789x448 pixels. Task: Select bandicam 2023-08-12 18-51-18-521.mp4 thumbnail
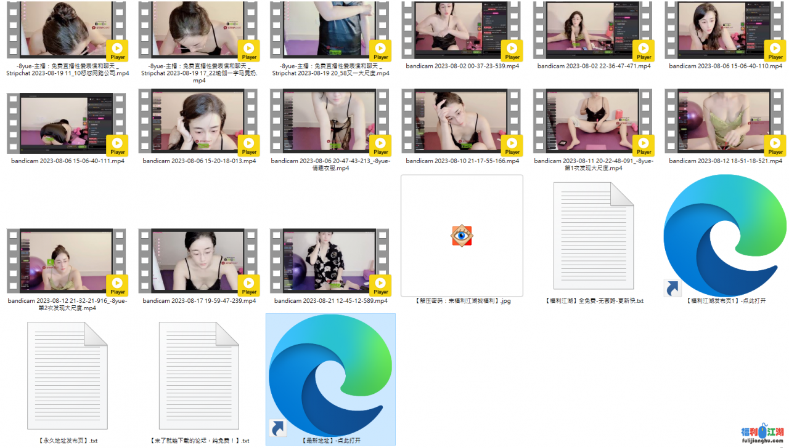(x=725, y=121)
